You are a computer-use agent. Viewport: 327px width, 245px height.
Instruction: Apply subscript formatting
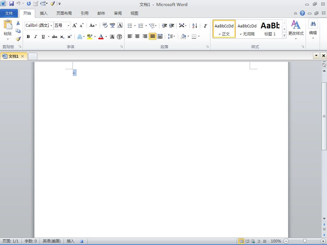click(x=62, y=37)
